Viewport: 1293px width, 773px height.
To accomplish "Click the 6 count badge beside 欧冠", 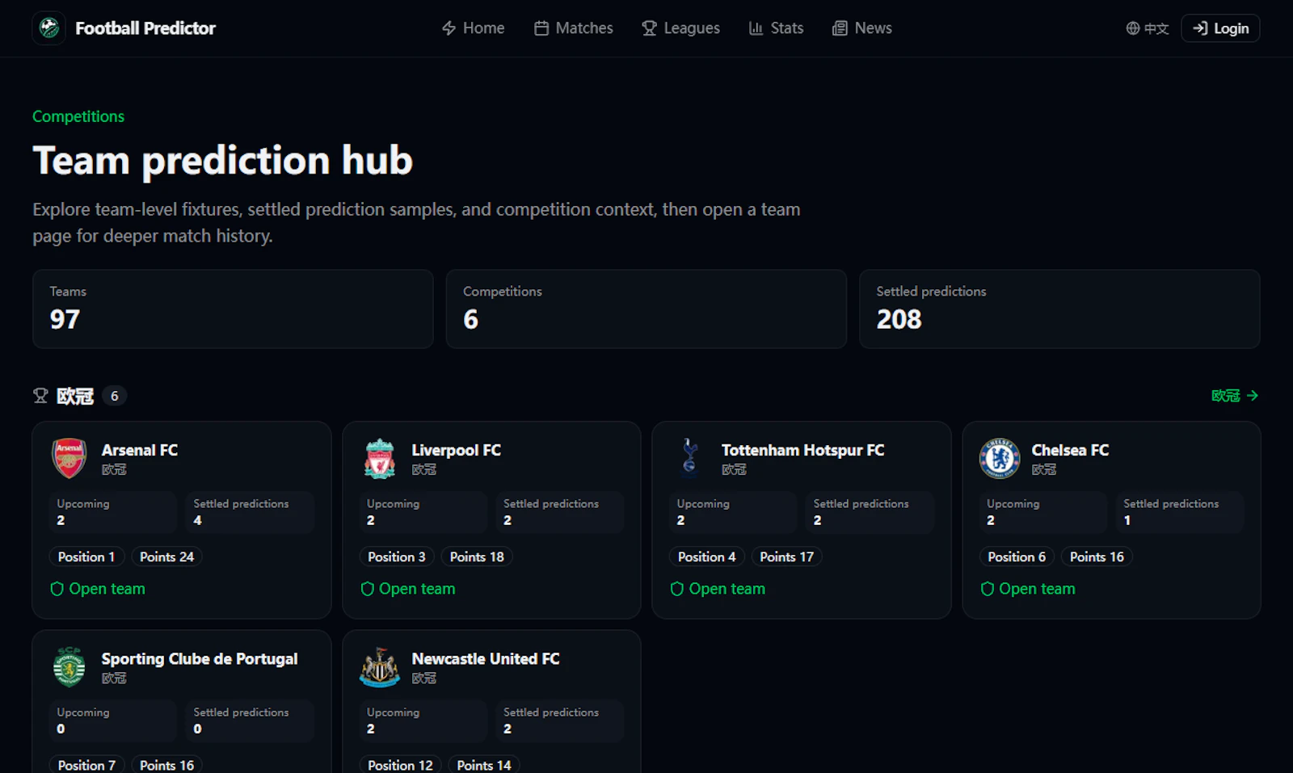I will (x=115, y=396).
